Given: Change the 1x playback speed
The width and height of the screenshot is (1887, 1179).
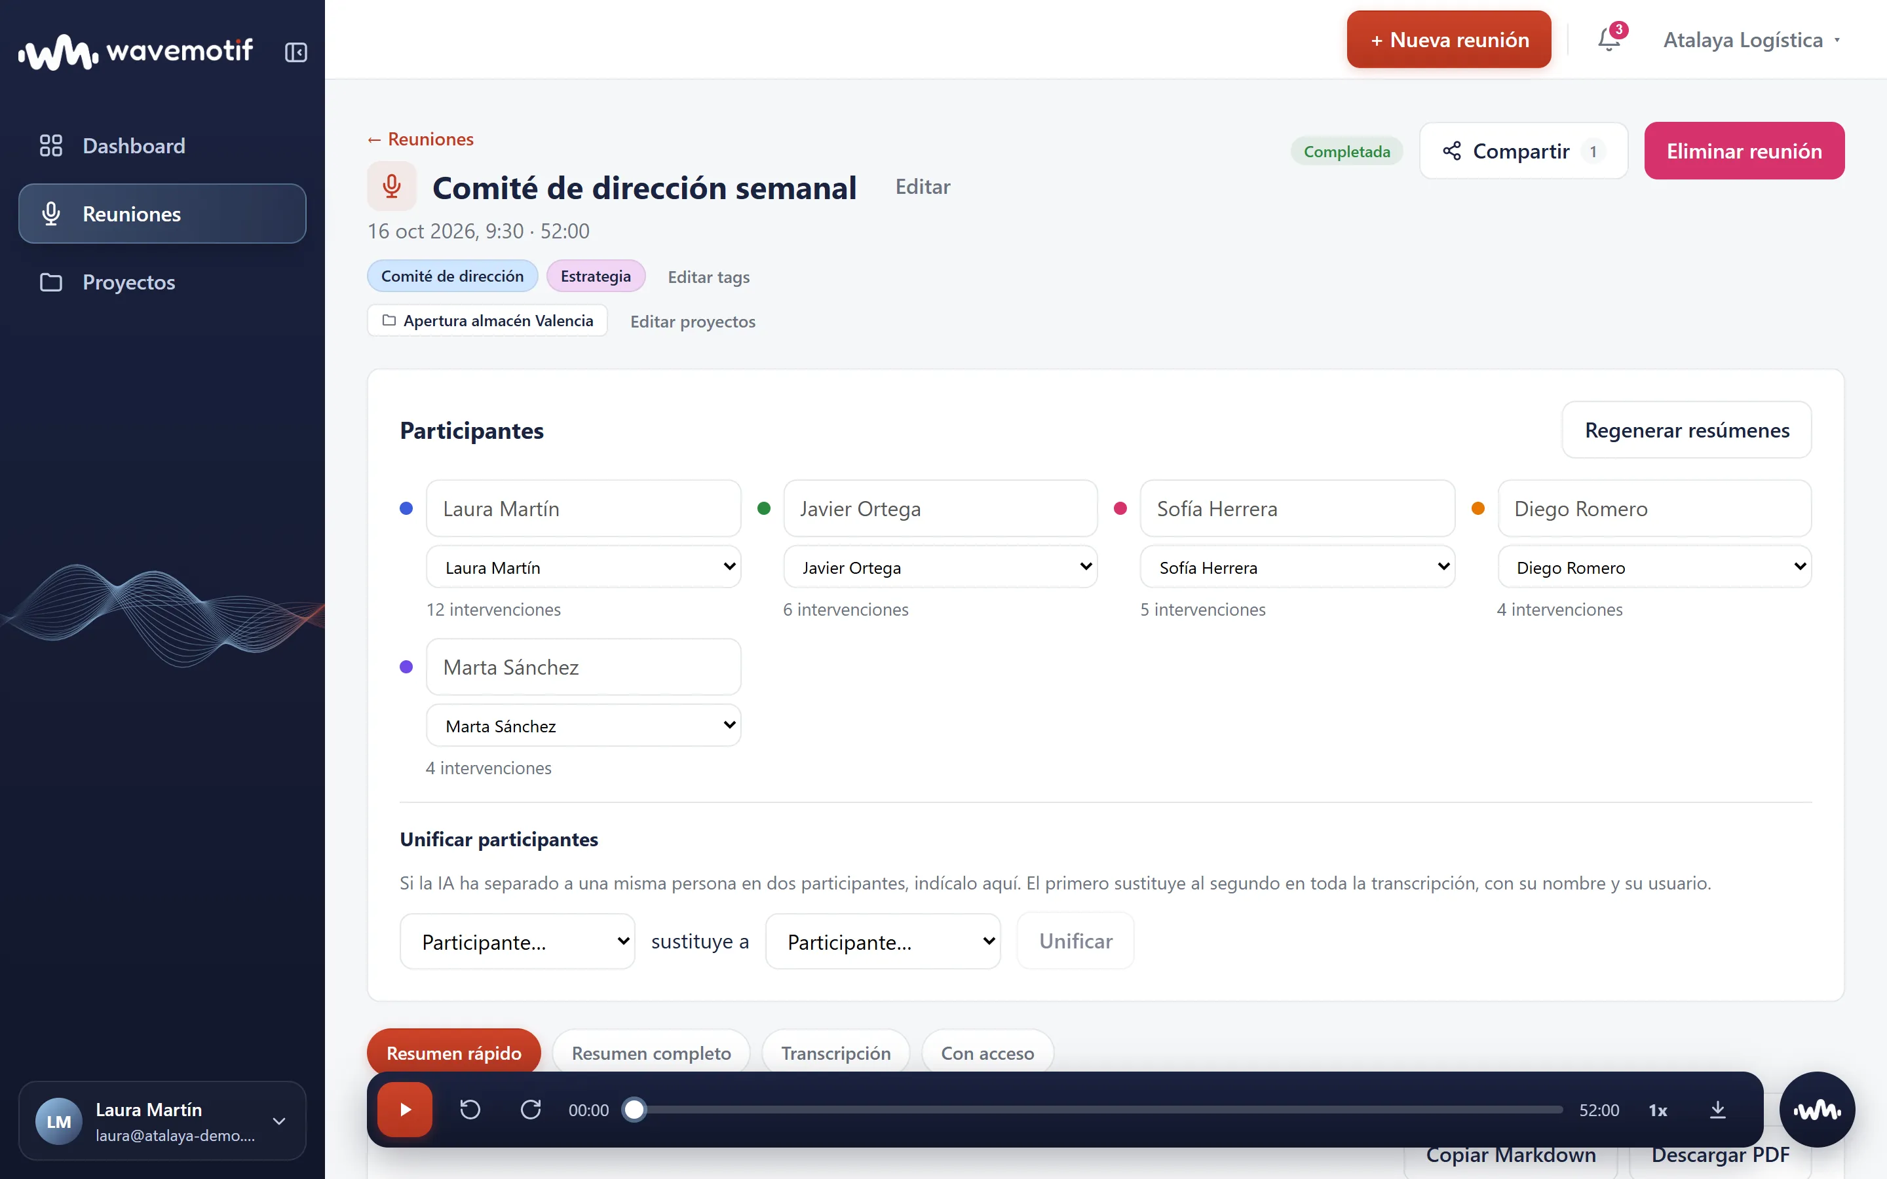Looking at the screenshot, I should pyautogui.click(x=1658, y=1110).
